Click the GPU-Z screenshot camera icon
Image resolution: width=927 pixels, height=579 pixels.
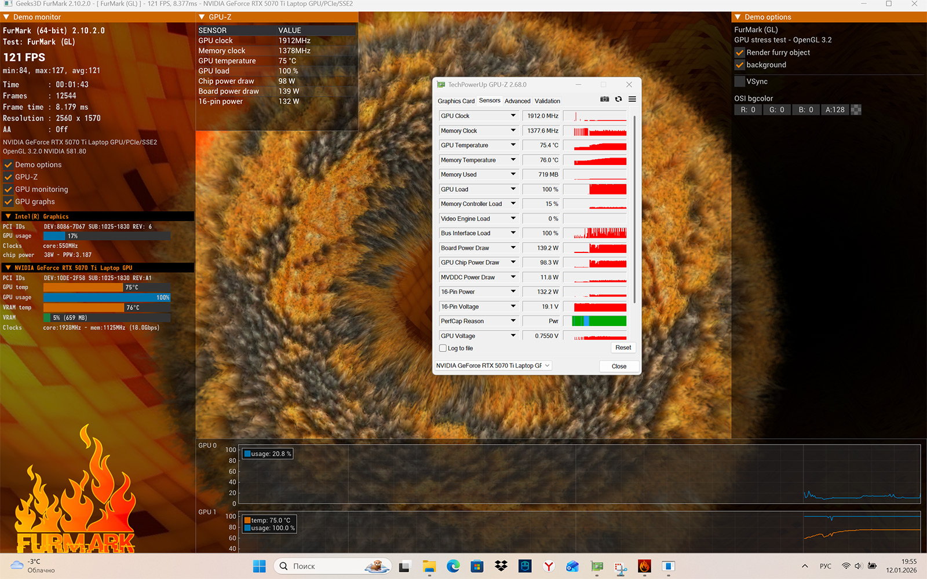(x=604, y=100)
